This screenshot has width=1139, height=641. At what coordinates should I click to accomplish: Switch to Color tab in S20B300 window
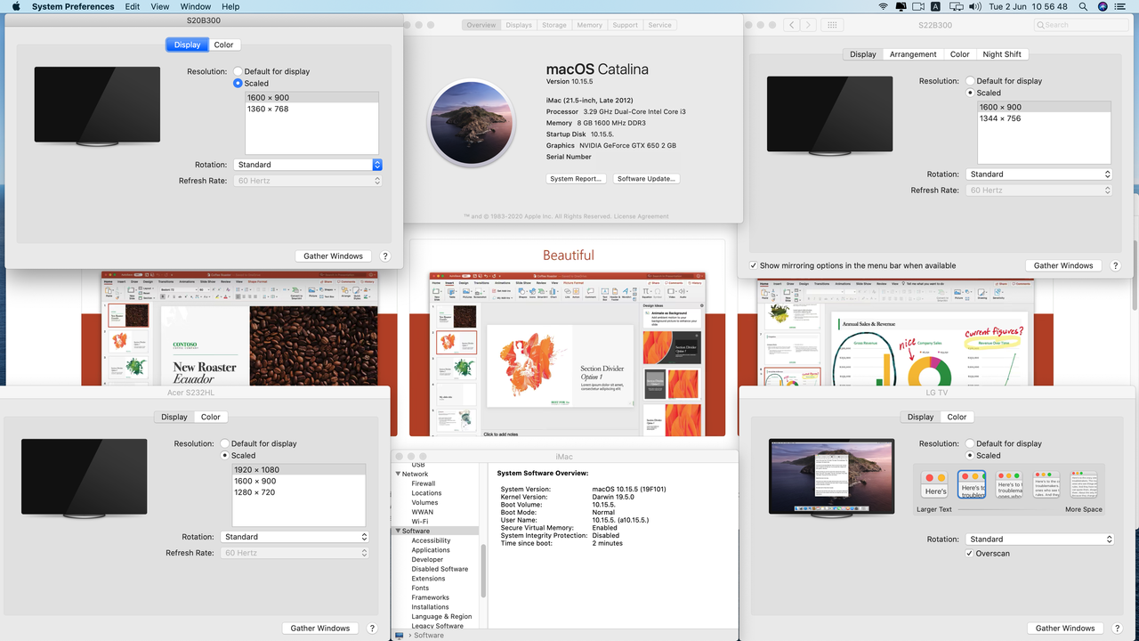224,45
